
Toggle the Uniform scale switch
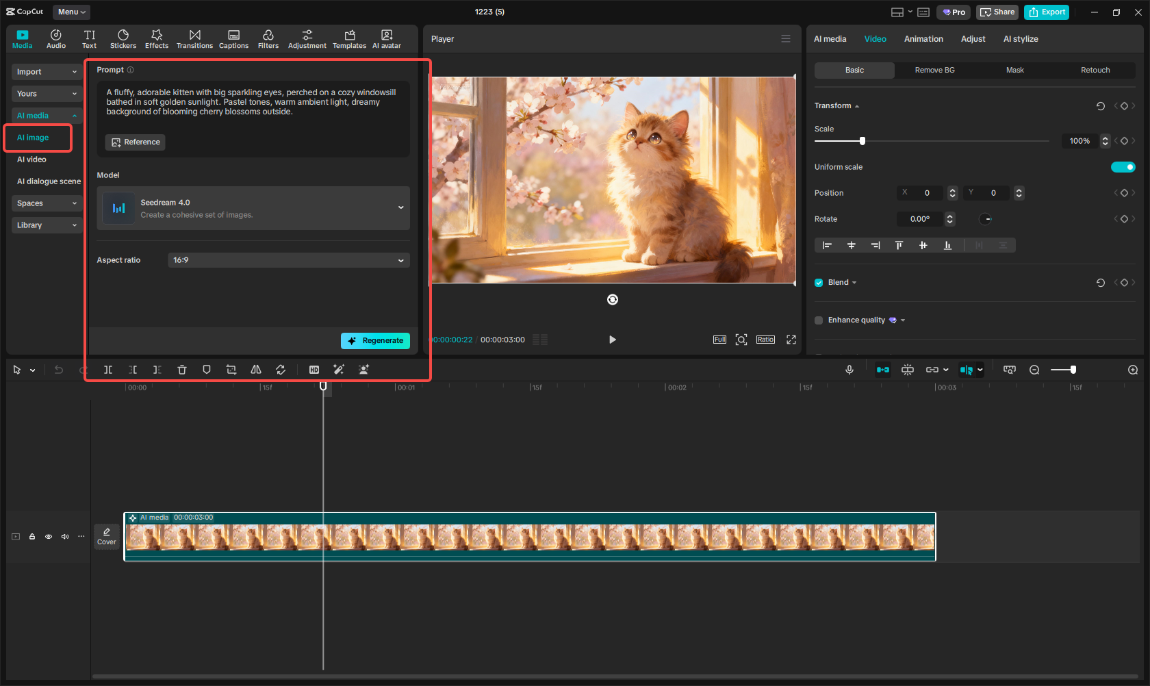pos(1123,167)
